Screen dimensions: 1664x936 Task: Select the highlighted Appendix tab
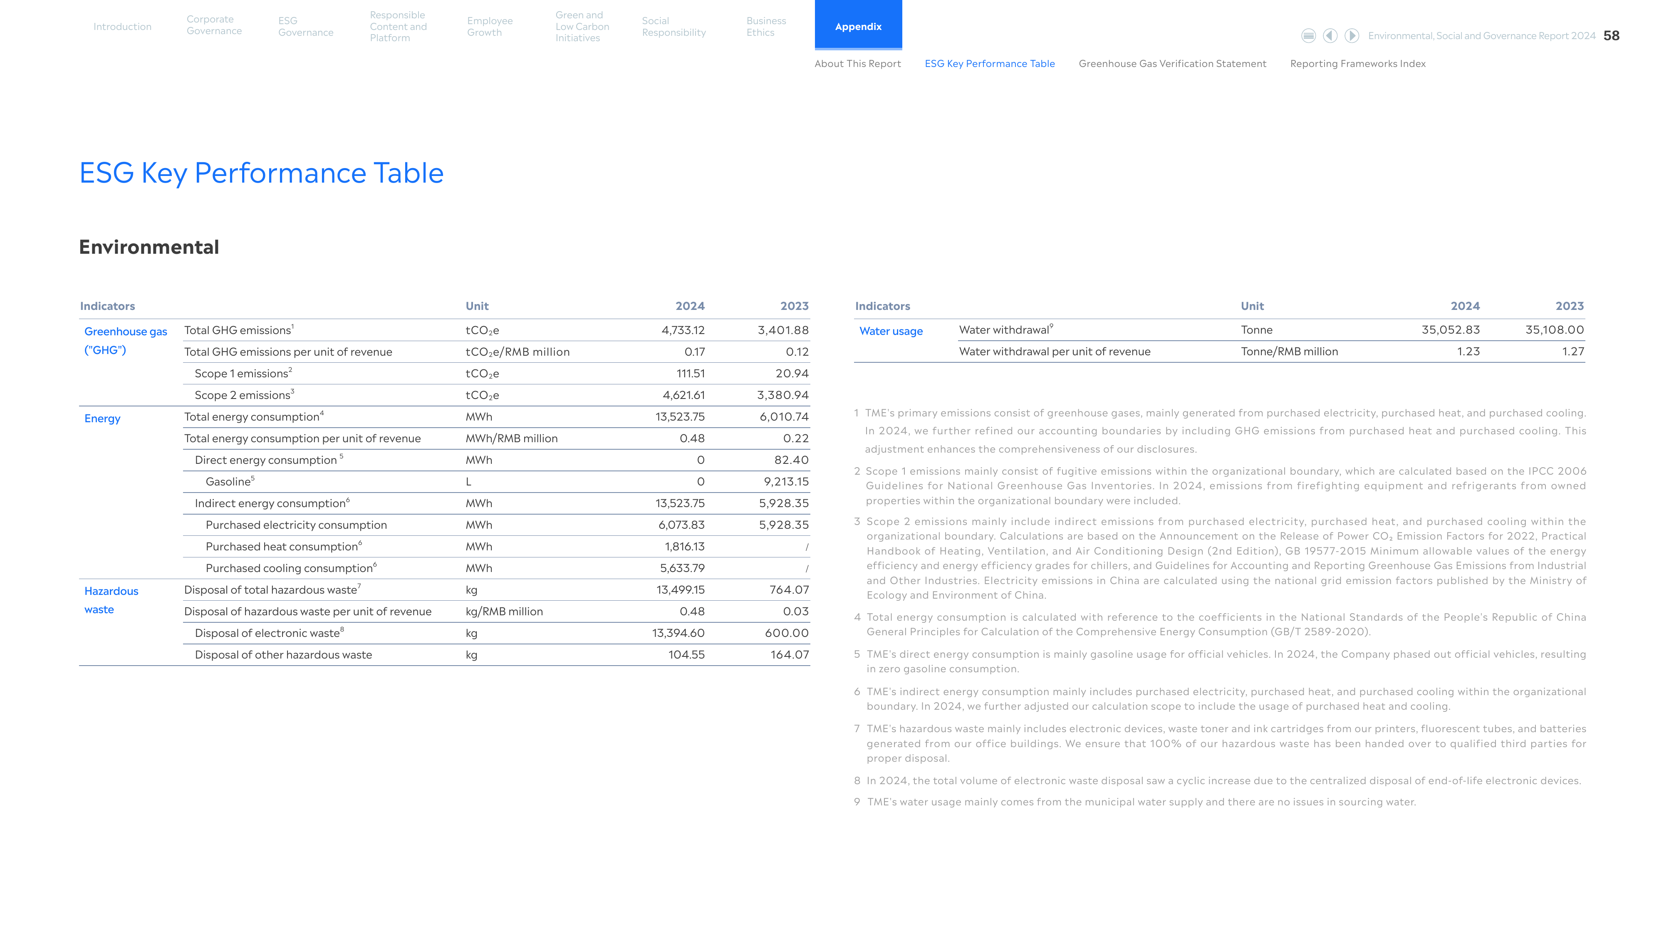pos(858,25)
